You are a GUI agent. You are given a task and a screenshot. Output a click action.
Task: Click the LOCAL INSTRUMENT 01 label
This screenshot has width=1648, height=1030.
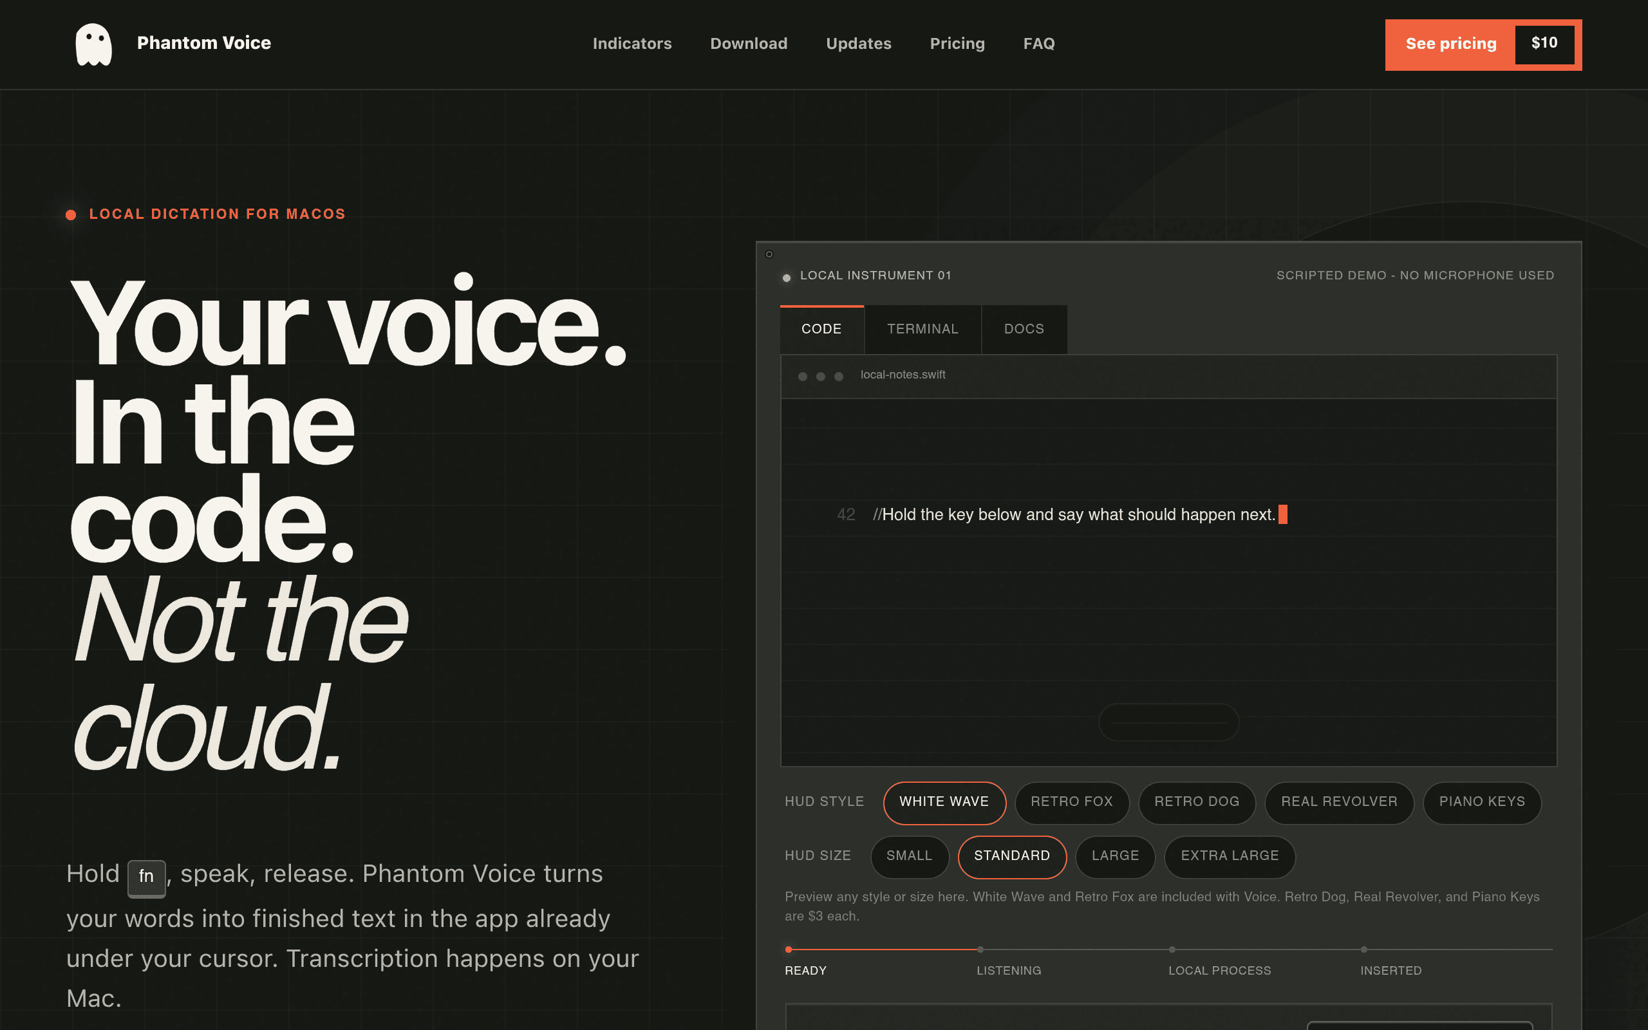875,276
